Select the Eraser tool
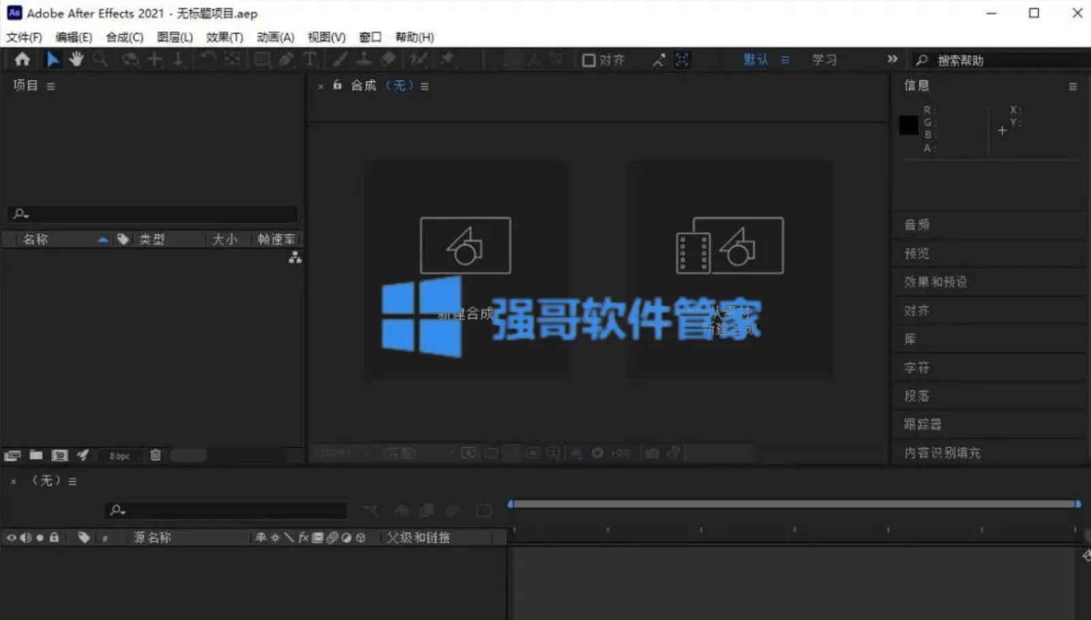 [x=388, y=59]
